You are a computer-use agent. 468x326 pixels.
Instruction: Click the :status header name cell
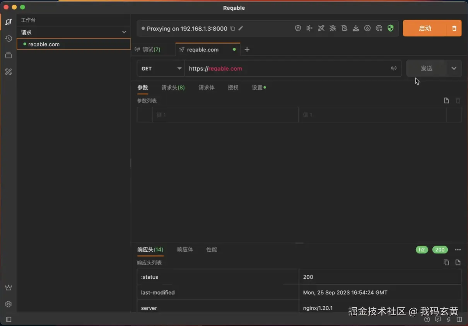[218, 277]
